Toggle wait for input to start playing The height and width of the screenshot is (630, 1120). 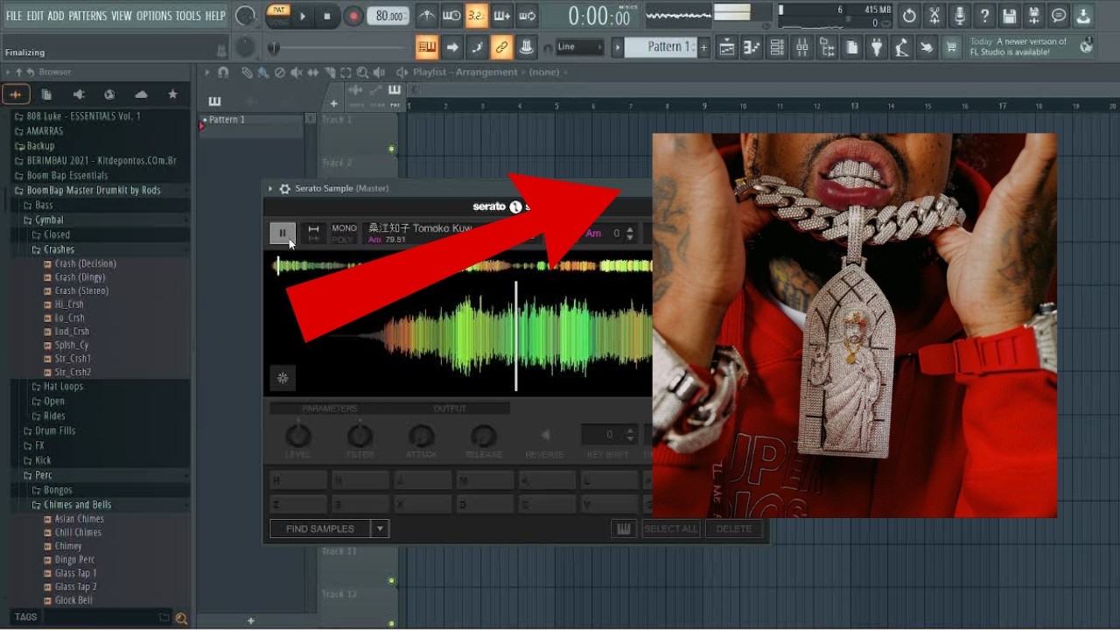[451, 15]
